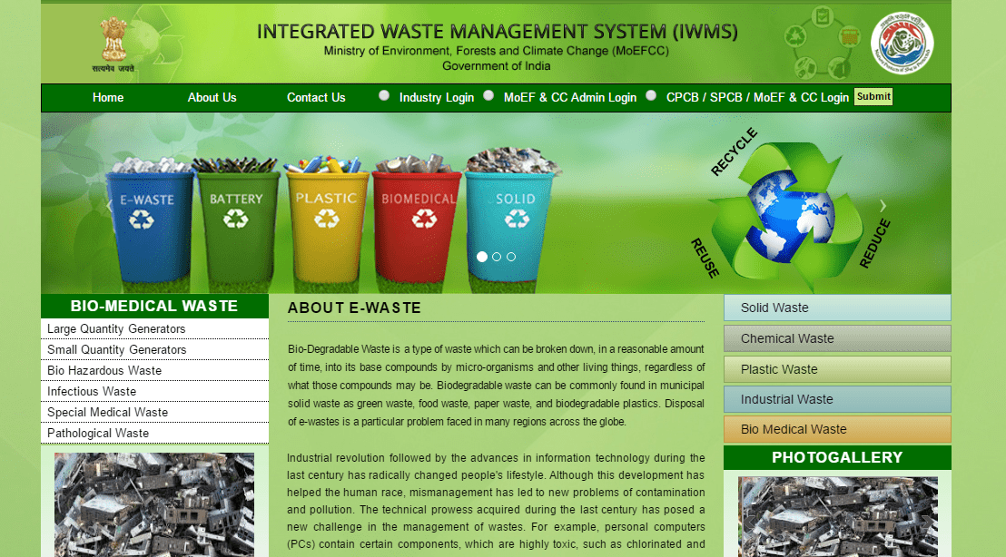Open the Home menu item
This screenshot has width=1006, height=557.
pyautogui.click(x=108, y=97)
